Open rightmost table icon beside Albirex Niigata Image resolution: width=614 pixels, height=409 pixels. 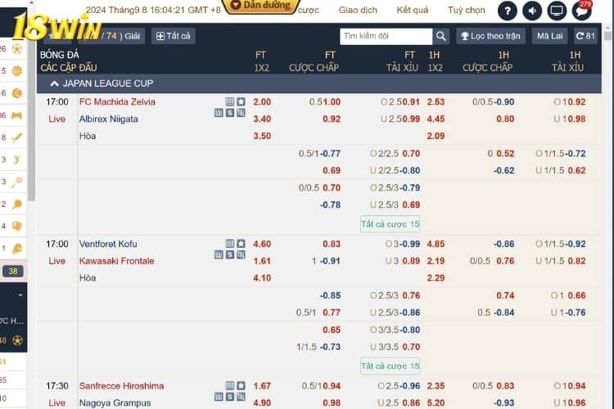click(241, 113)
